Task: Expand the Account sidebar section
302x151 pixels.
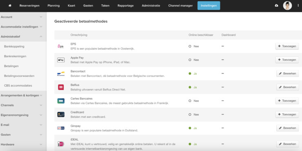Action: 23,17
